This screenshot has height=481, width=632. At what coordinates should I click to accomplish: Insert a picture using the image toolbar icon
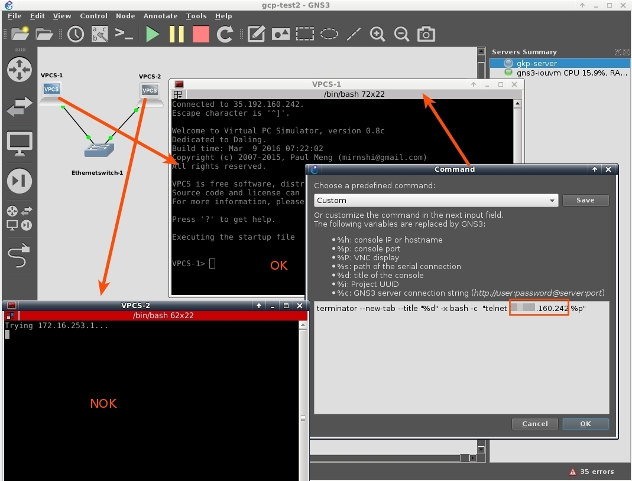coord(280,34)
